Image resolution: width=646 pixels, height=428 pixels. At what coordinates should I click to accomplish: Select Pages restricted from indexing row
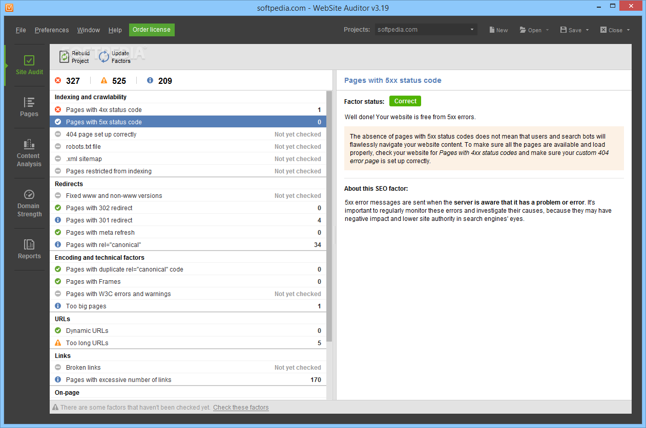pyautogui.click(x=188, y=171)
